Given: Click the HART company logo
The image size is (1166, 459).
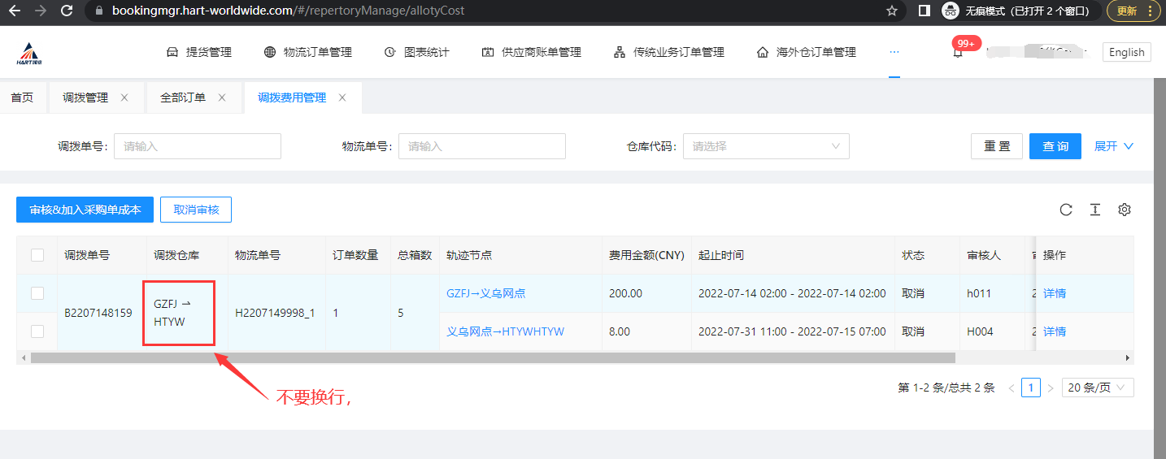Looking at the screenshot, I should coord(33,53).
